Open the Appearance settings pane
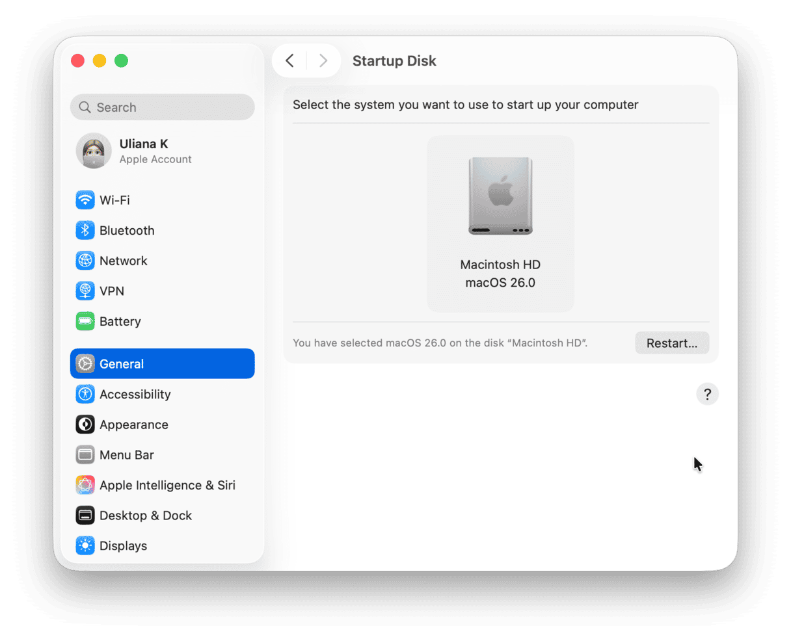The image size is (791, 641). pos(163,425)
